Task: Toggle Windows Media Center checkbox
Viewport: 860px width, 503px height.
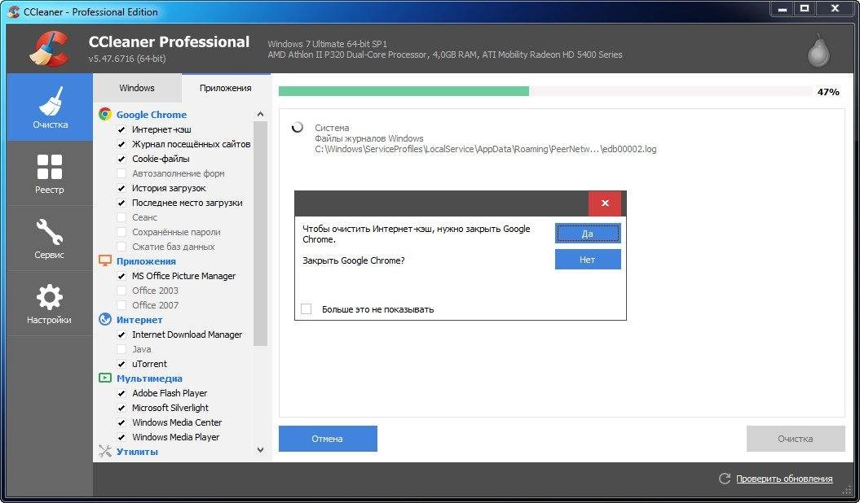Action: pyautogui.click(x=121, y=422)
